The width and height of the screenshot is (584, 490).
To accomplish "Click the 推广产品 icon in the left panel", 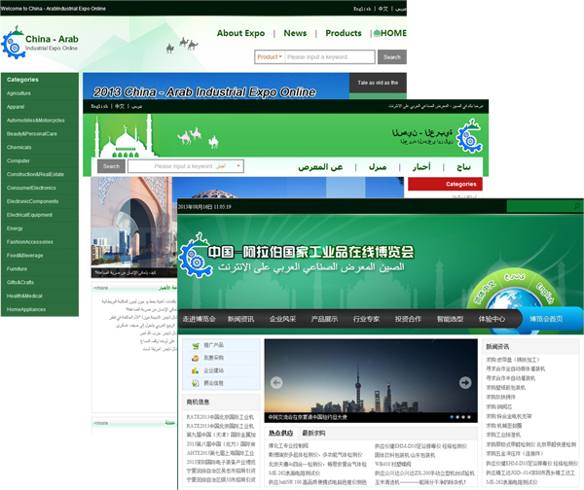I will coord(195,345).
